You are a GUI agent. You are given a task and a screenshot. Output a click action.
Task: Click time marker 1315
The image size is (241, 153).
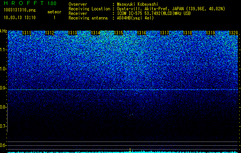tap(118, 33)
